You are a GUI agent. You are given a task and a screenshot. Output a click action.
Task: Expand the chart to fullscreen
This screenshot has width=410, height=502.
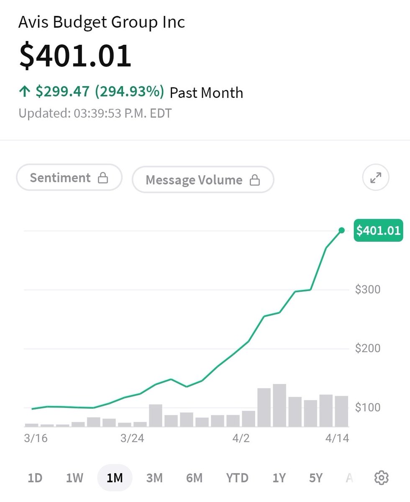[375, 178]
